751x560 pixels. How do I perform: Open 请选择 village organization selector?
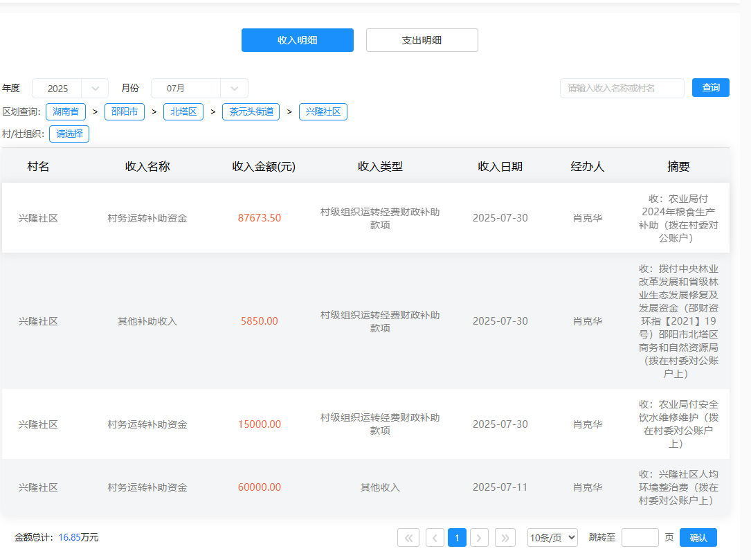pyautogui.click(x=69, y=134)
